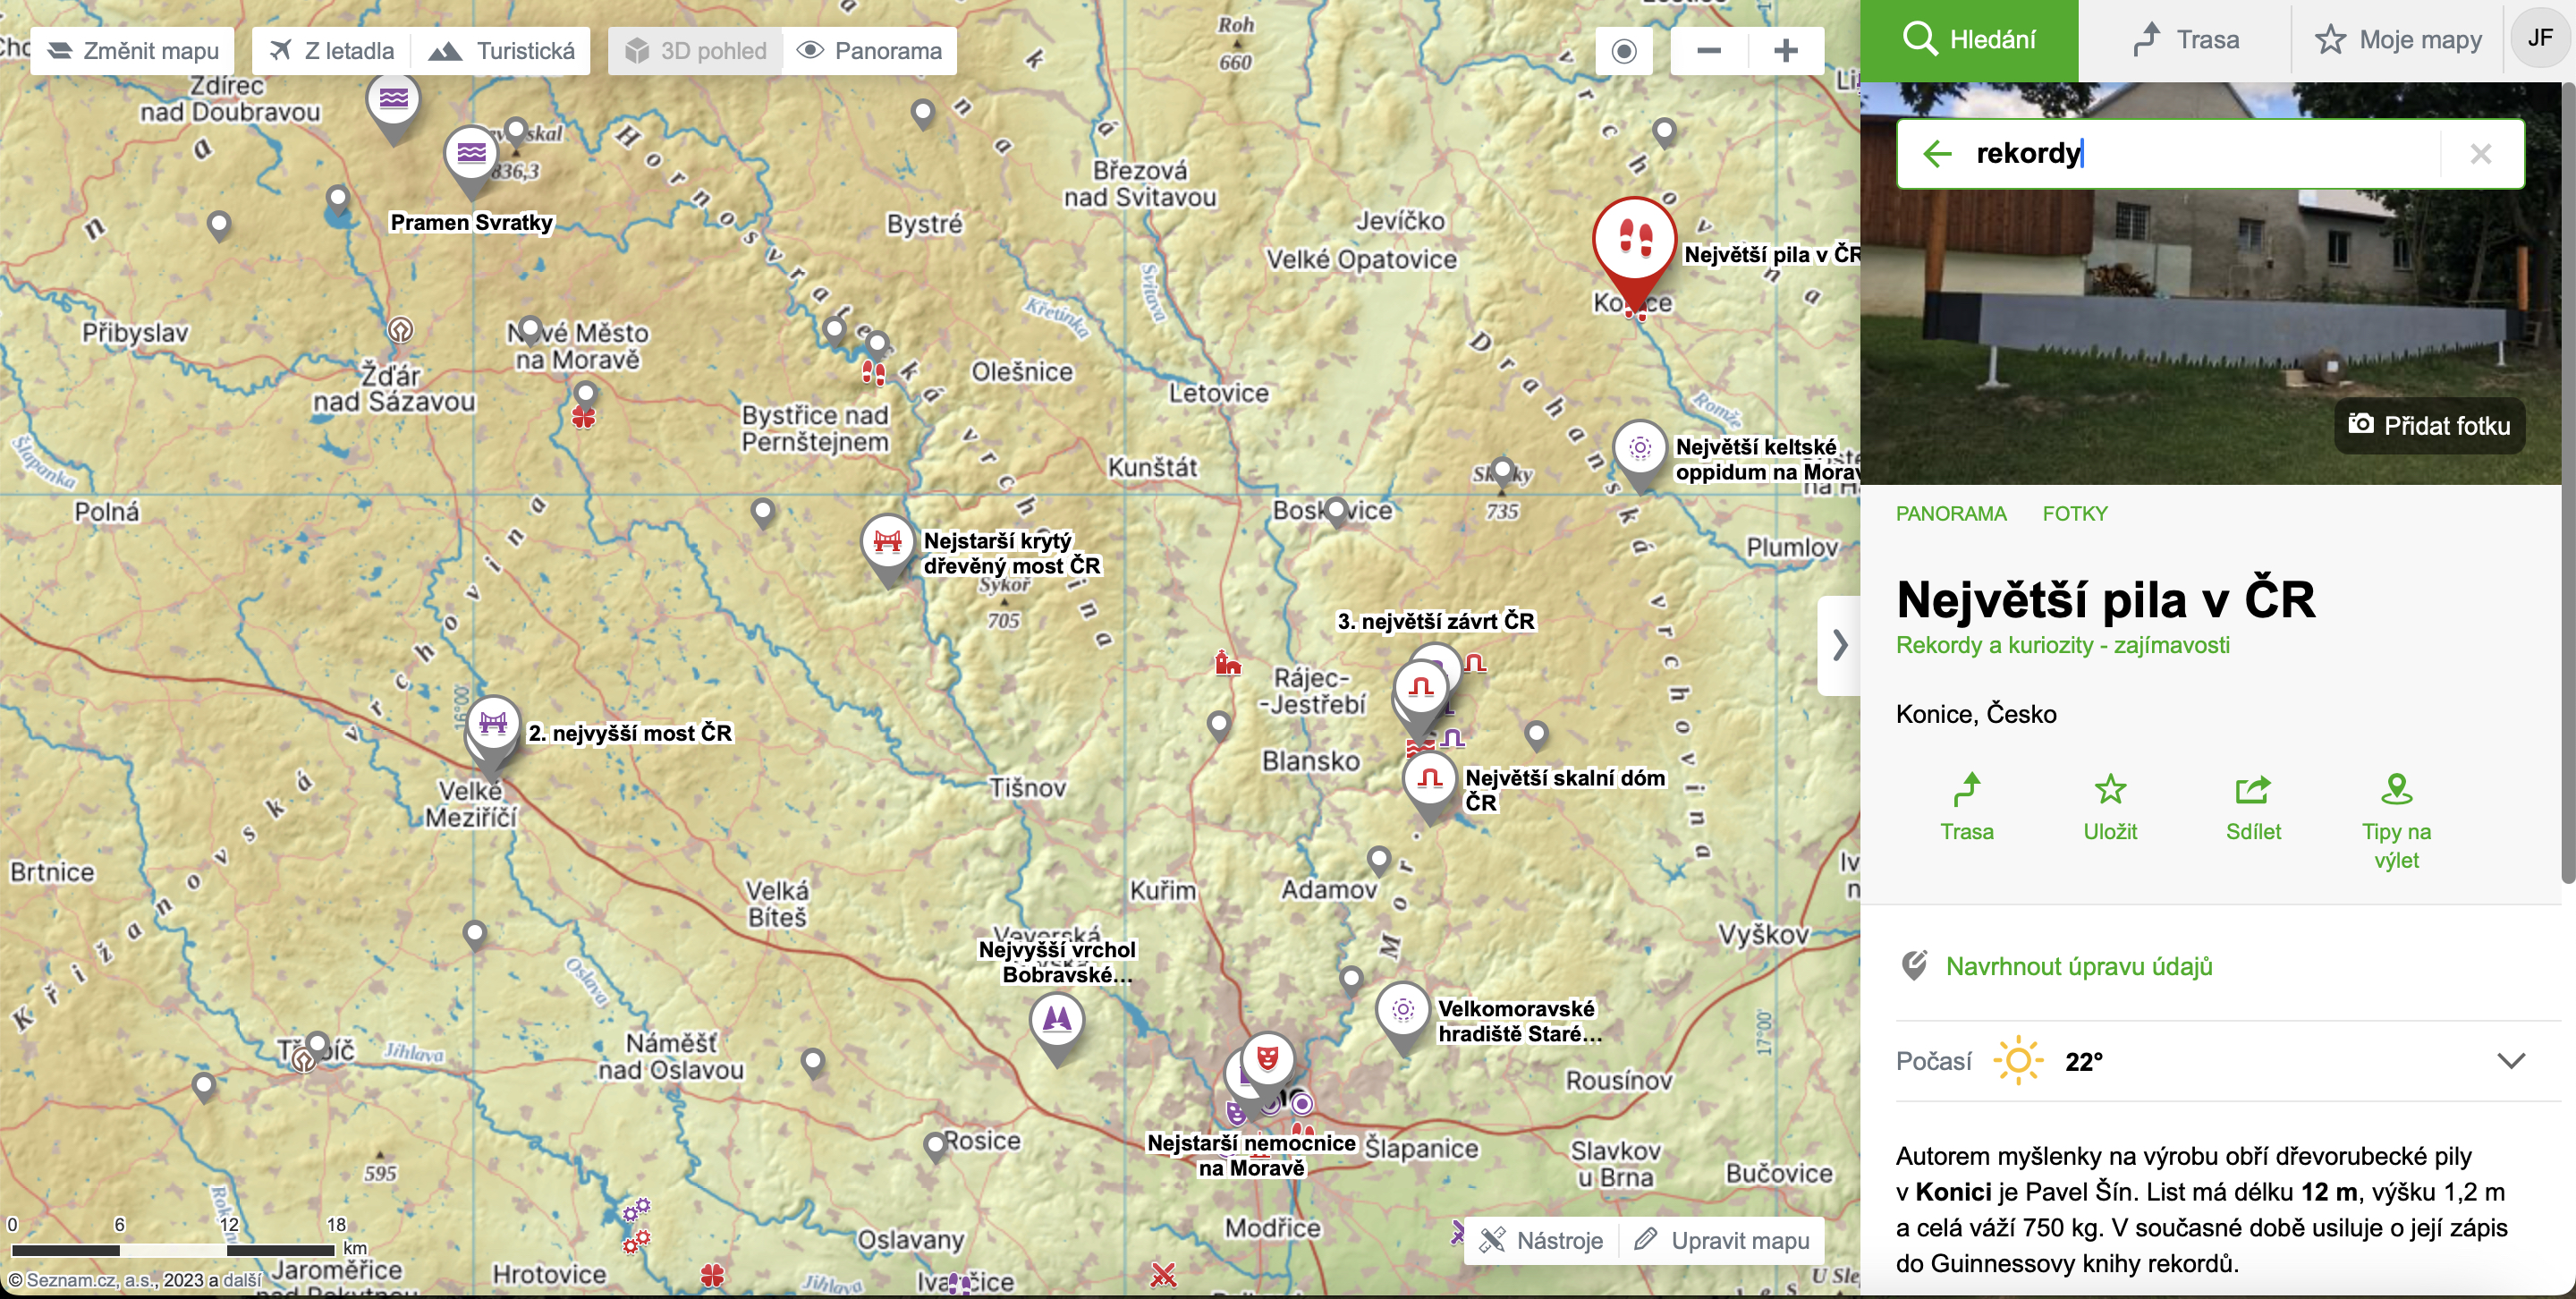This screenshot has width=2576, height=1299.
Task: Switch to Turistická map layer
Action: click(x=502, y=51)
